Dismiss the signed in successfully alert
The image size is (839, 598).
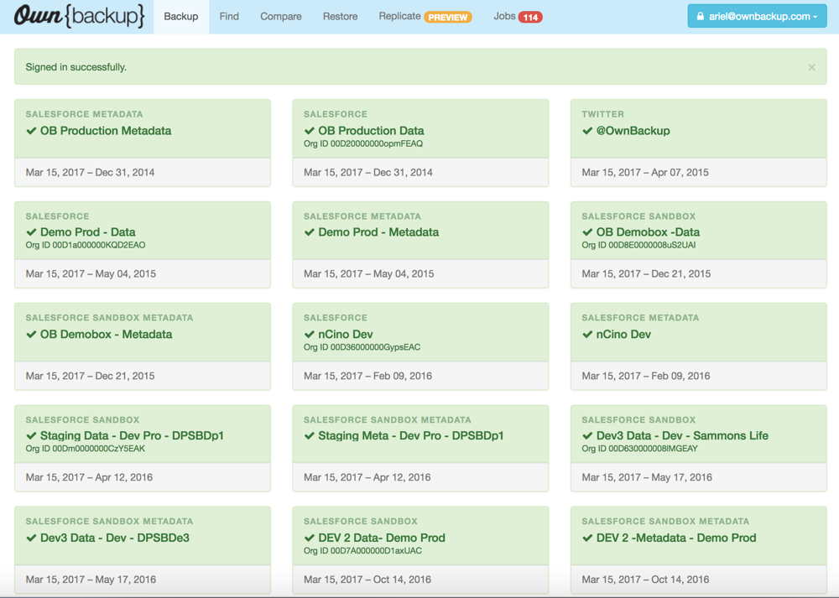pyautogui.click(x=811, y=67)
